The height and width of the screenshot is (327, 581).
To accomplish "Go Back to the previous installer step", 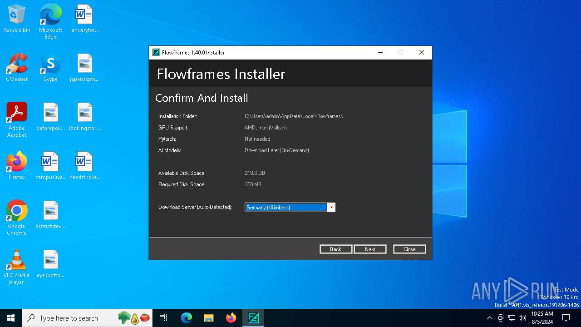I will coord(335,249).
